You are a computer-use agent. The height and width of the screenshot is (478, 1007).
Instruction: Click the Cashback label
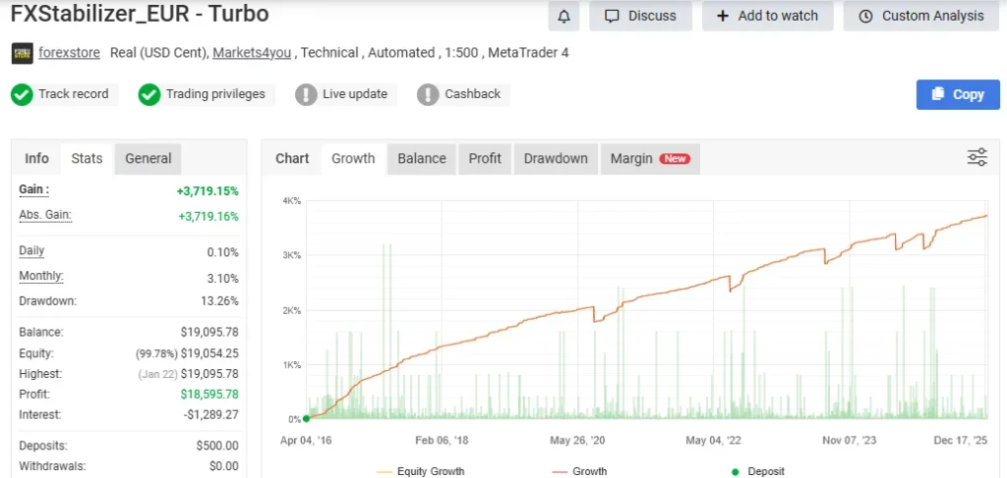click(x=473, y=94)
